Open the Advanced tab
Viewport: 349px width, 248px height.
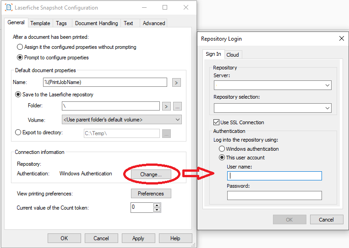154,23
